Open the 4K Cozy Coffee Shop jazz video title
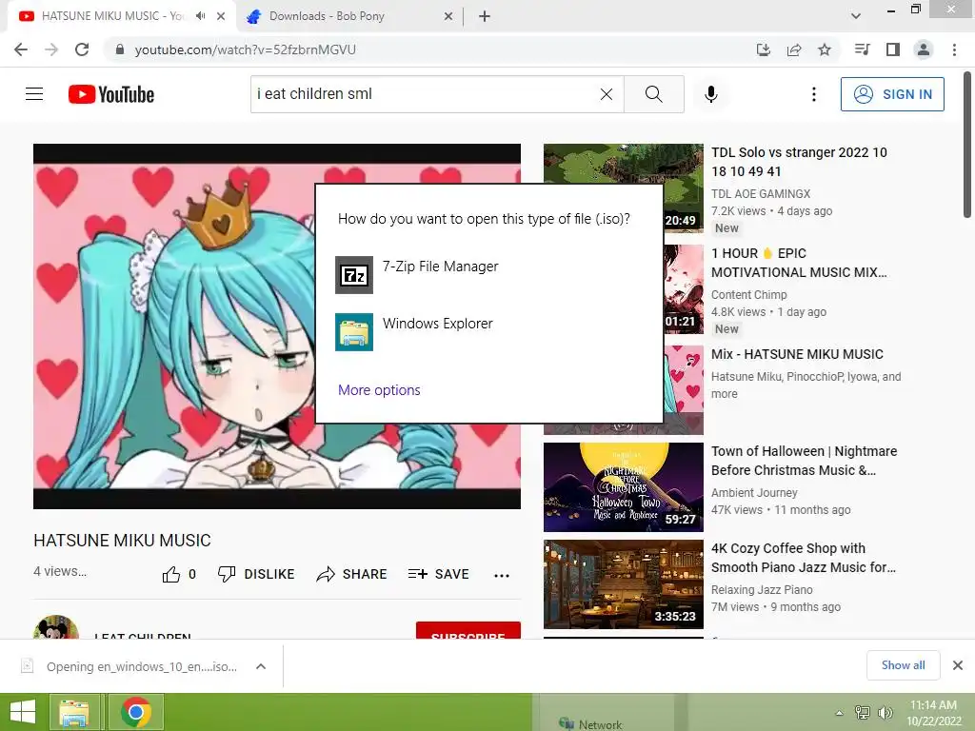Image resolution: width=975 pixels, height=731 pixels. point(804,558)
